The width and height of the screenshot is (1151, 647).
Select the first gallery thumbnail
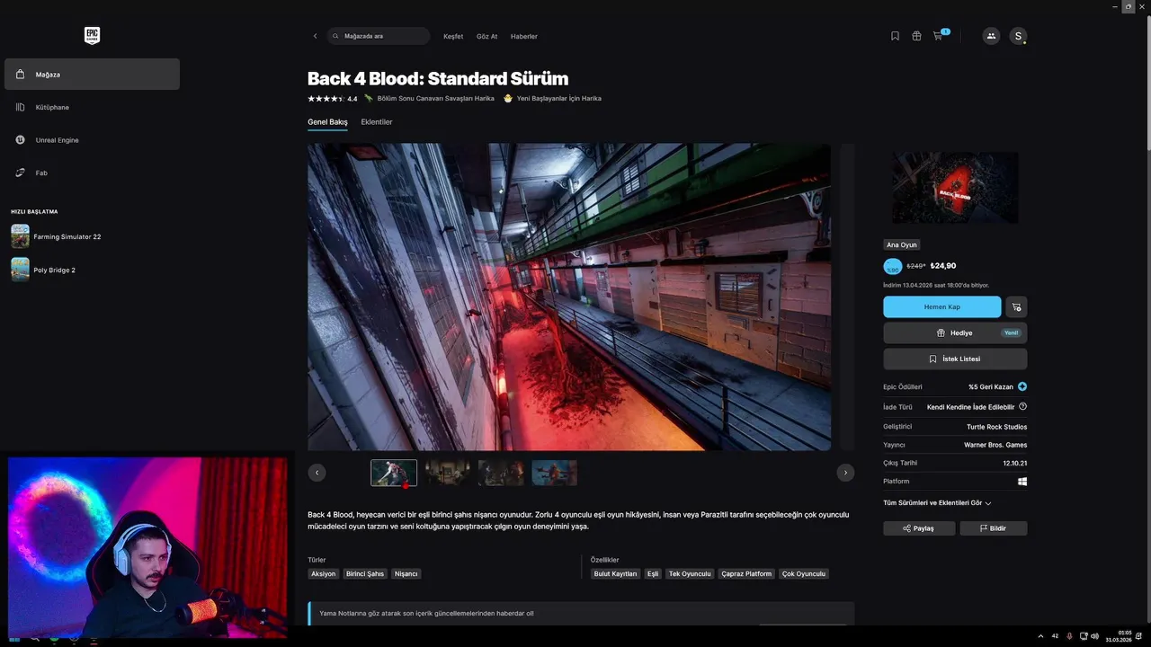[x=394, y=473]
